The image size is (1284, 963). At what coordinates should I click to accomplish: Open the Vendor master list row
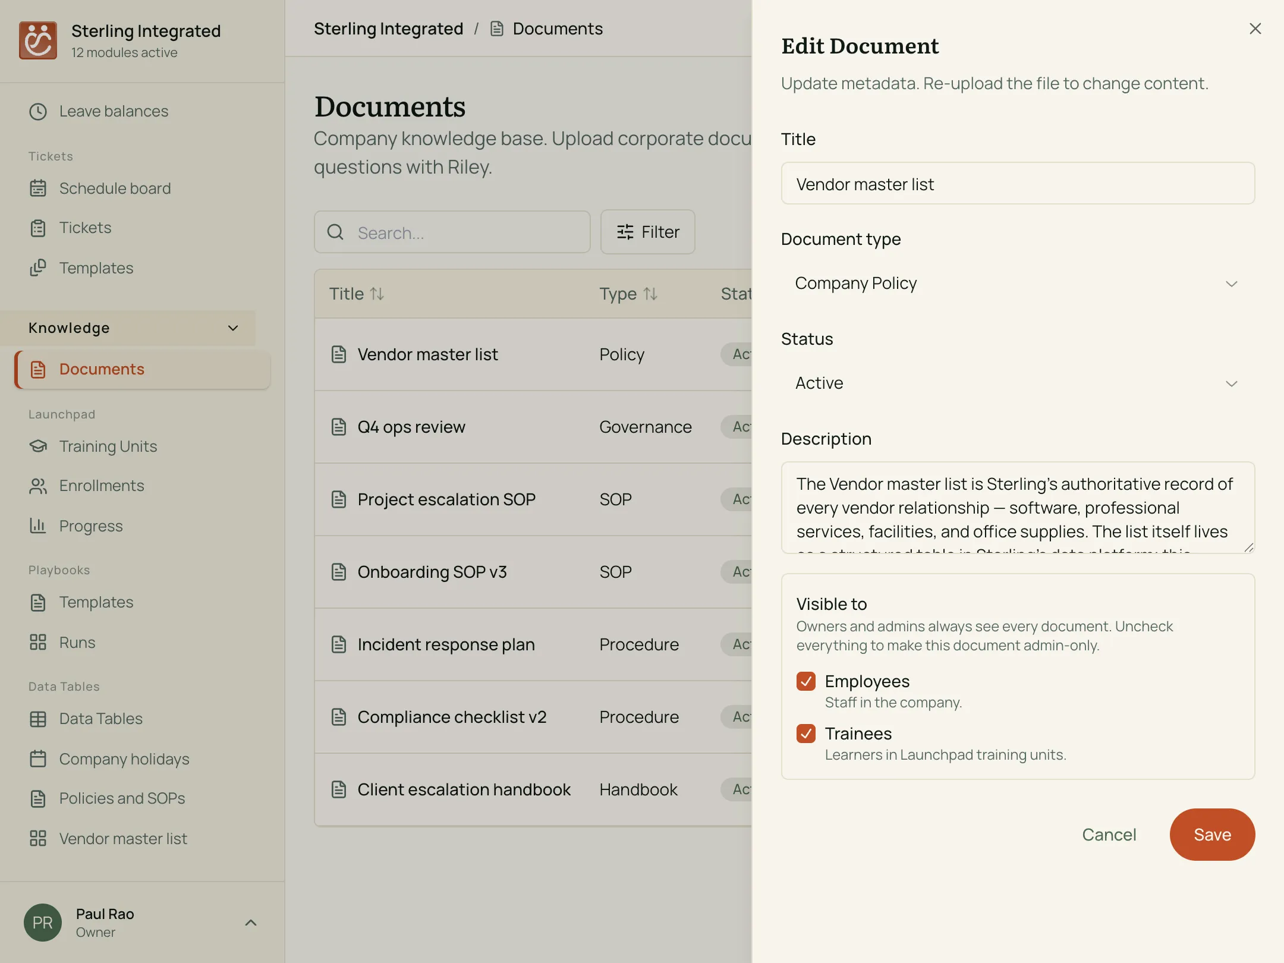point(533,354)
